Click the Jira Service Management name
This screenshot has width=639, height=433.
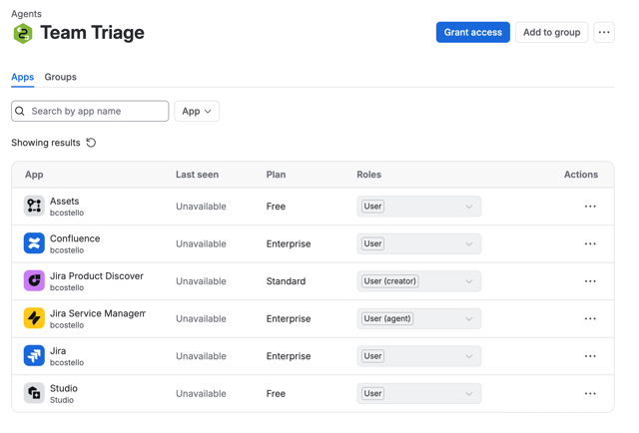click(98, 313)
